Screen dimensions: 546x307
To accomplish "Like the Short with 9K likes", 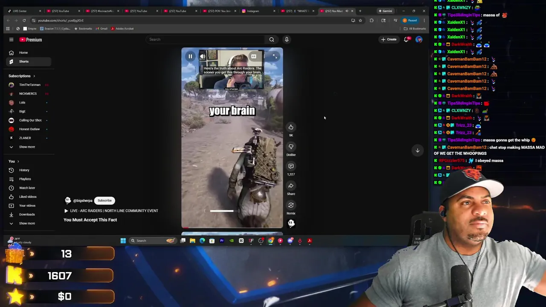I will pos(291,127).
